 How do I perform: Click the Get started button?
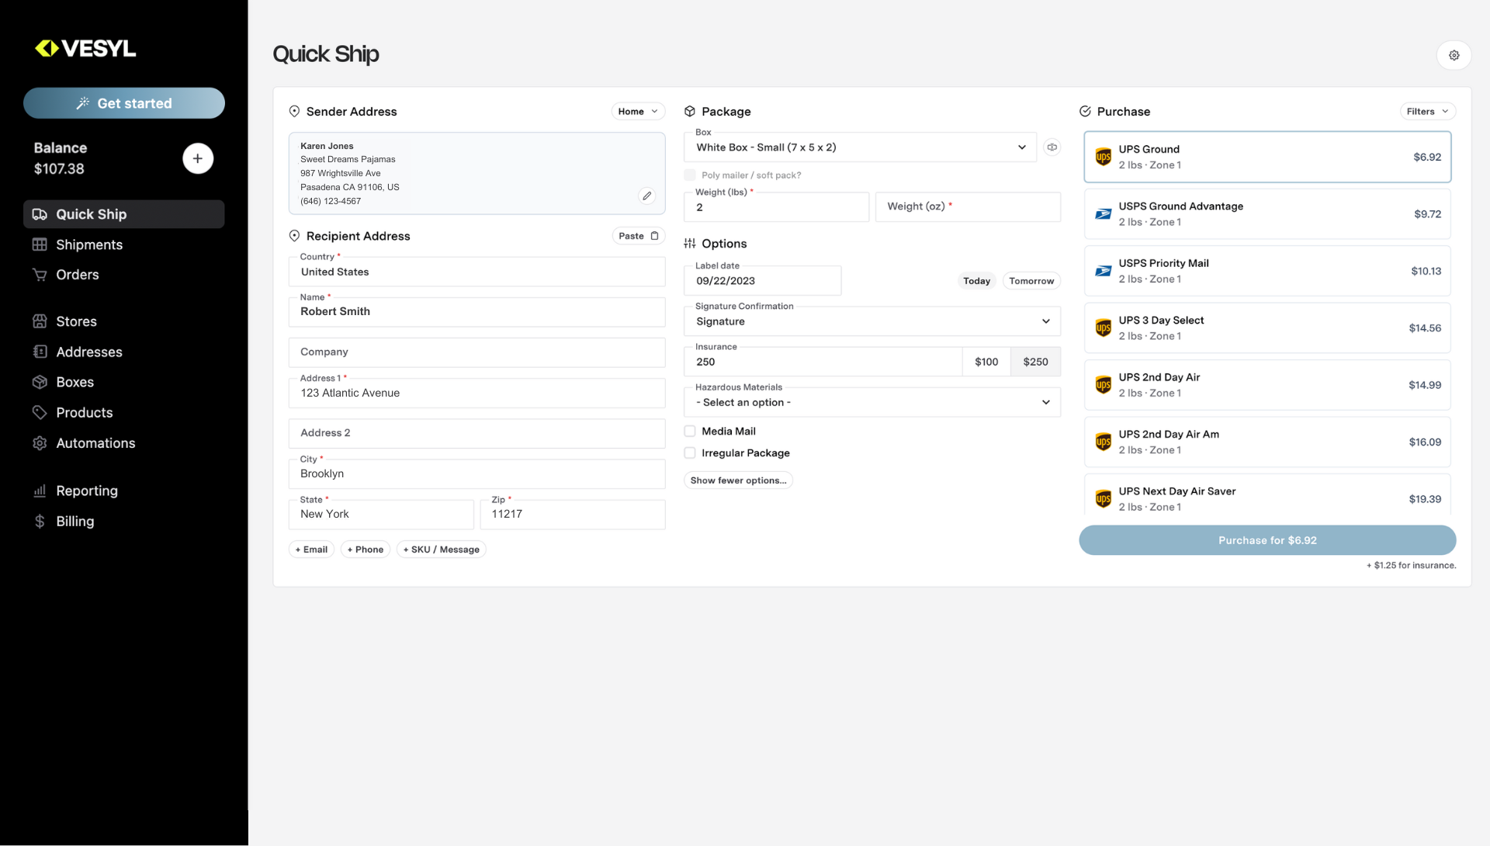(124, 103)
